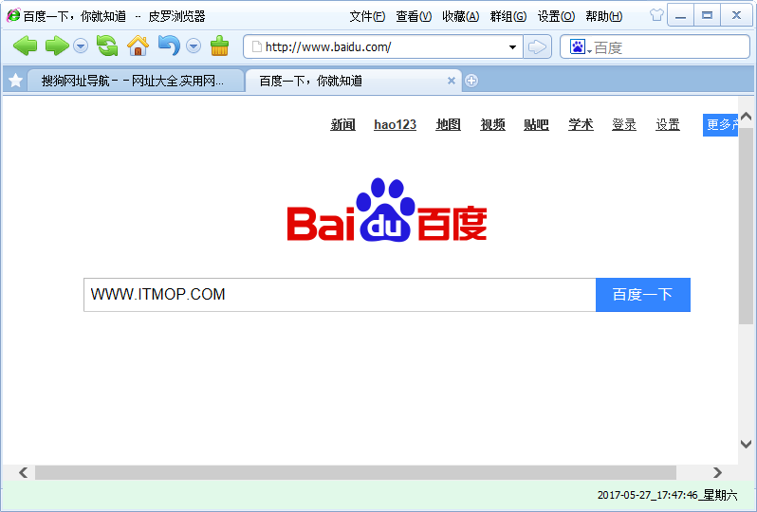Open the 设置(O) menu

click(x=556, y=16)
